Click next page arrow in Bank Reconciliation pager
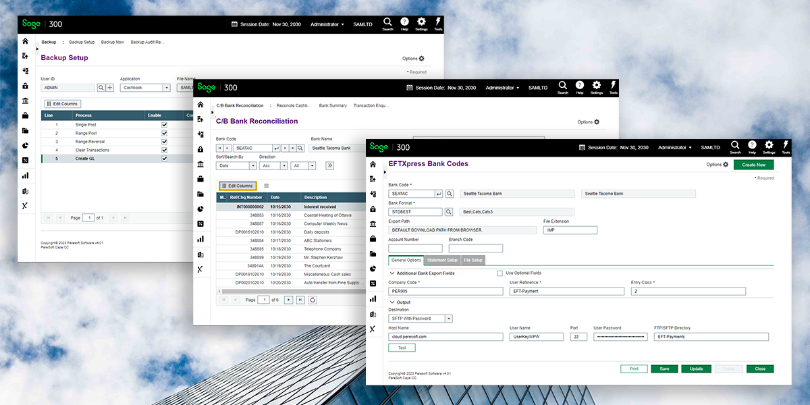 point(288,300)
